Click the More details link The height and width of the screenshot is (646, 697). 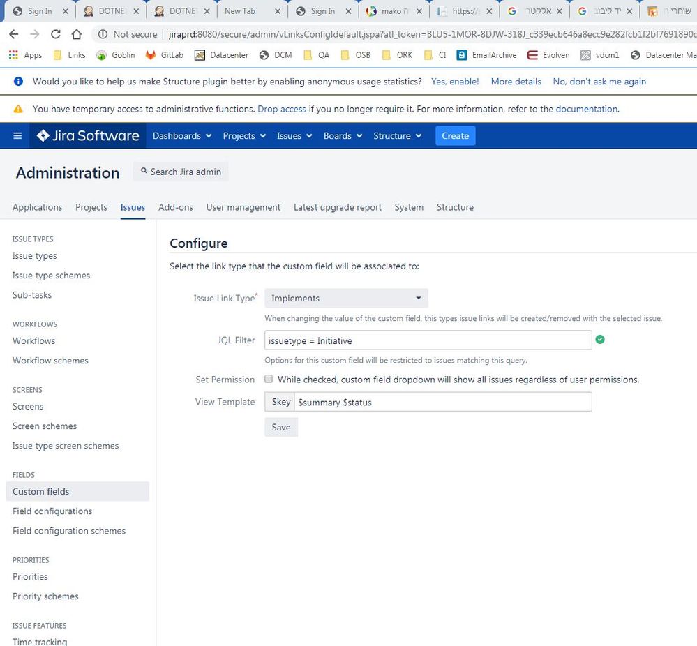tap(516, 82)
